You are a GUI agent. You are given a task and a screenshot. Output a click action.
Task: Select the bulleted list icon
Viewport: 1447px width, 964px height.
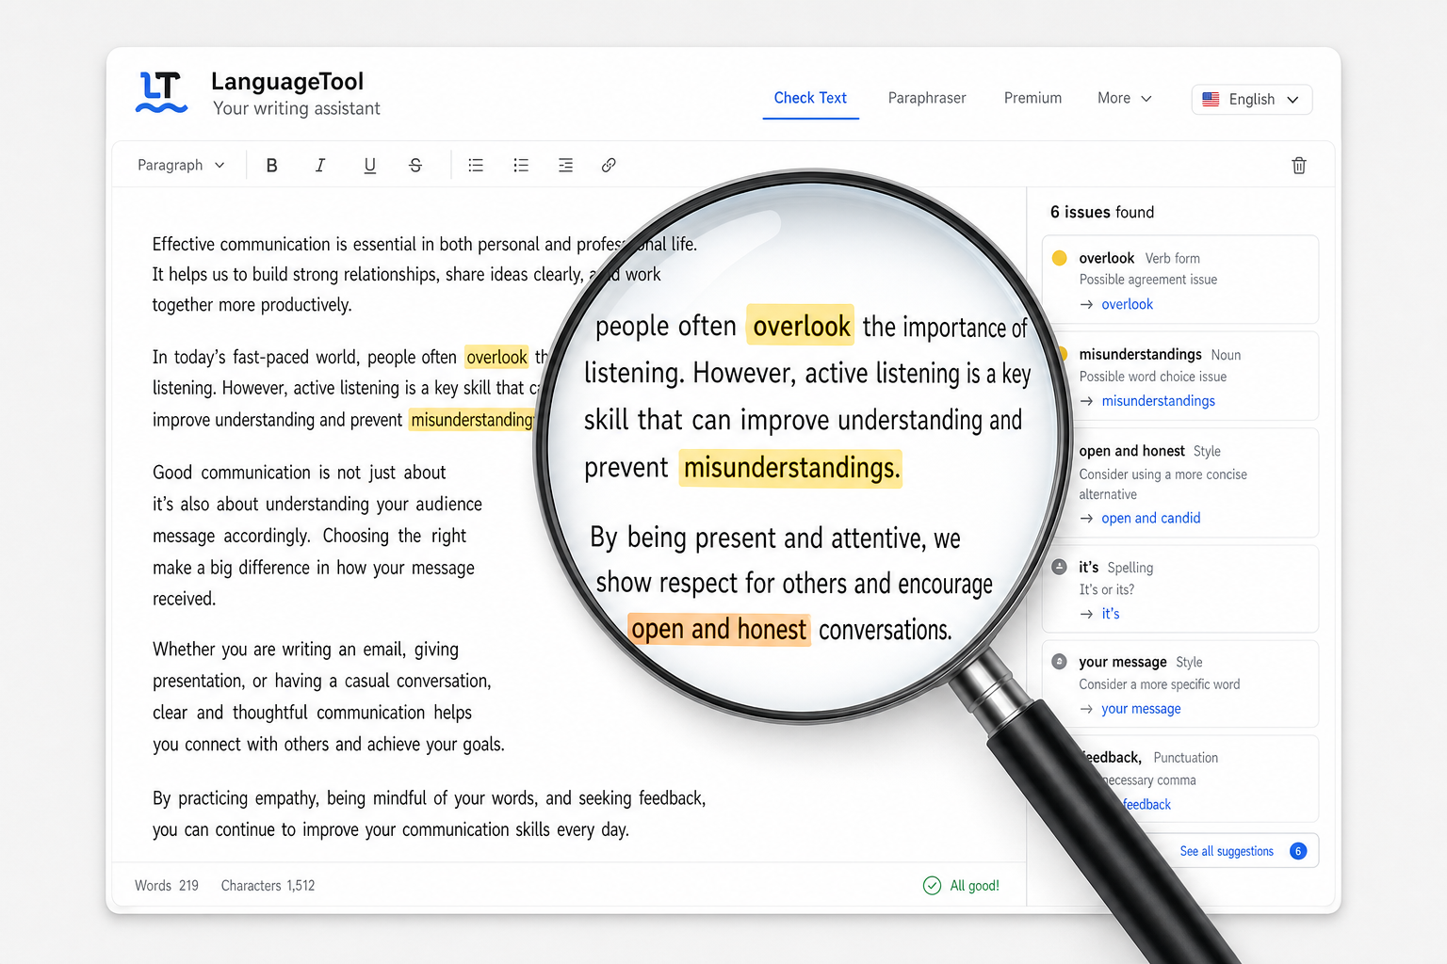click(476, 165)
